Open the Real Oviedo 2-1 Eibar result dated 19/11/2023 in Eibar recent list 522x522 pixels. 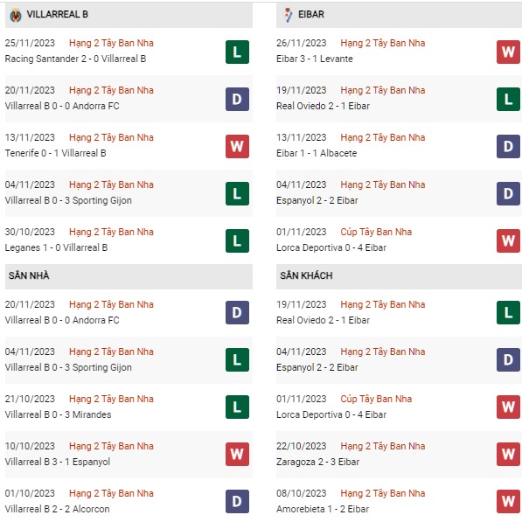pos(323,106)
